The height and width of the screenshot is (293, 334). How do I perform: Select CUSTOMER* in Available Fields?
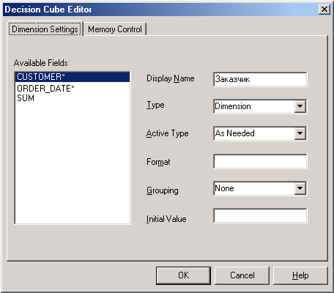coord(73,77)
